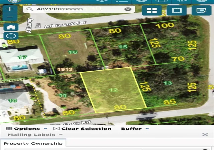Click parcel lot 17 house
The image size is (214, 150).
tap(22, 57)
